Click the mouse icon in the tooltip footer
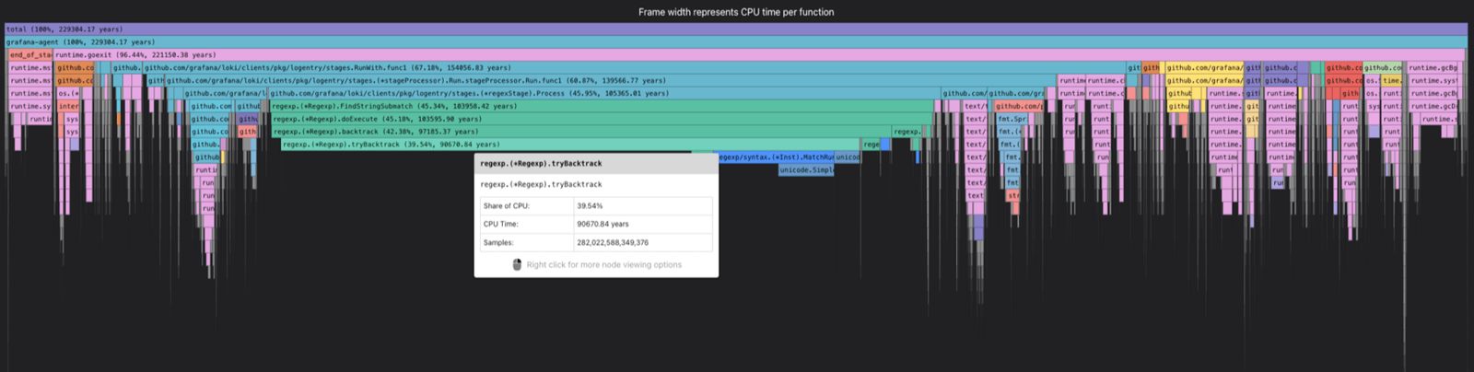Screen dimensions: 1474x372 pyautogui.click(x=517, y=264)
